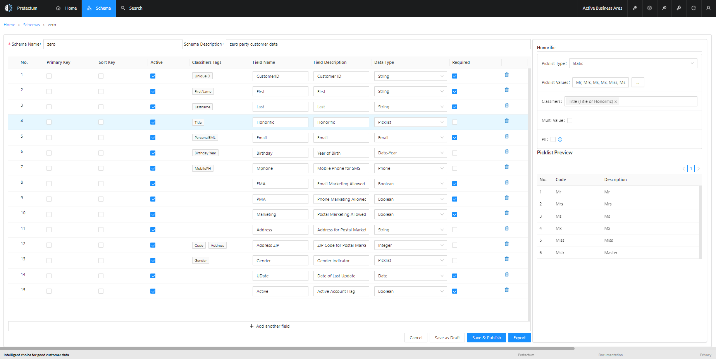Delete the CustomerID field row
This screenshot has height=359, width=716.
507,75
